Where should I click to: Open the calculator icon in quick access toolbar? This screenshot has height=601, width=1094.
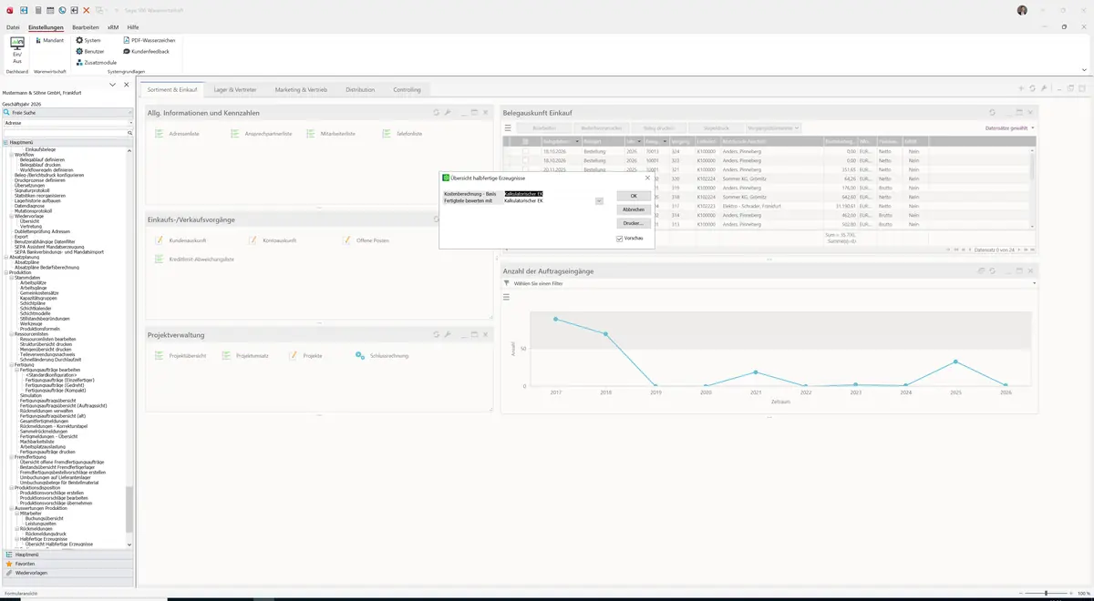click(x=37, y=10)
